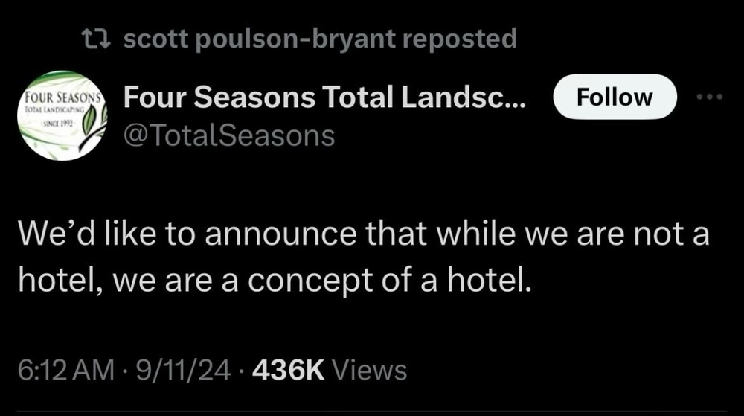This screenshot has height=416, width=744.
Task: Open the Four Seasons profile avatar
Action: (x=62, y=116)
